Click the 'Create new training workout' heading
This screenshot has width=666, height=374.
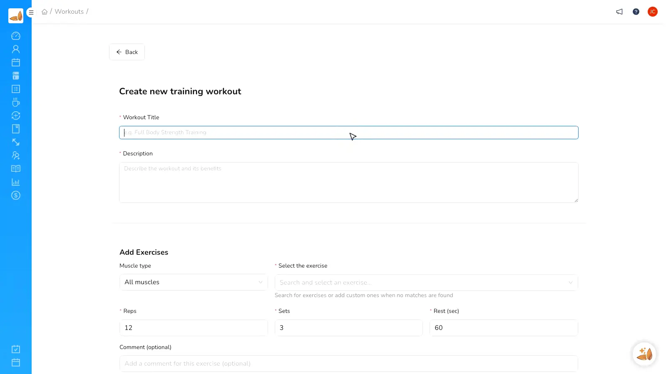click(180, 91)
